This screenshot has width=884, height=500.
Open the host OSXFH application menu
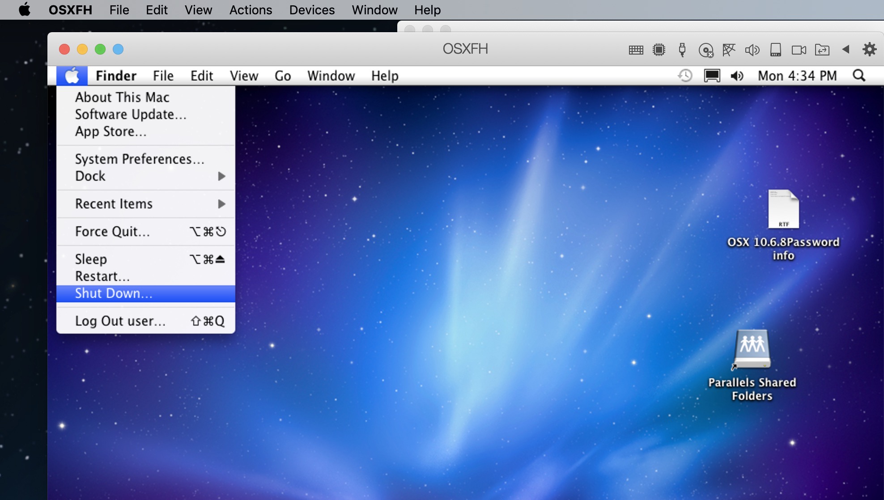click(70, 10)
